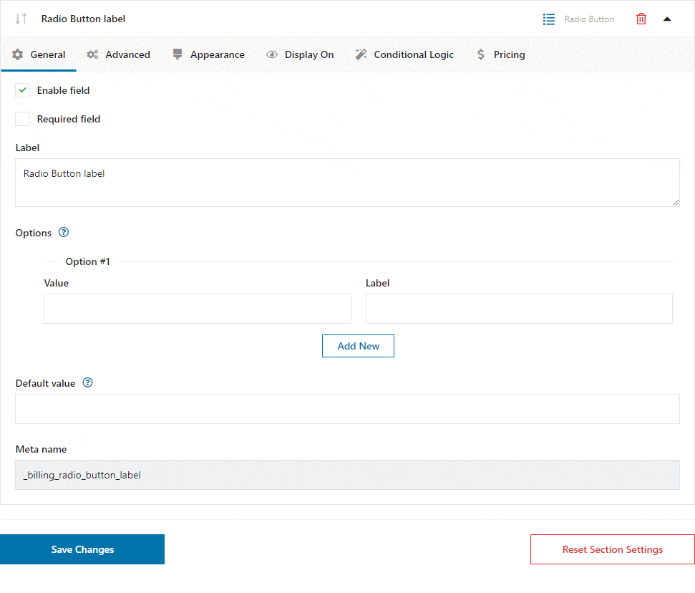Collapse the Radio Button label panel arrow
695x593 pixels.
666,19
